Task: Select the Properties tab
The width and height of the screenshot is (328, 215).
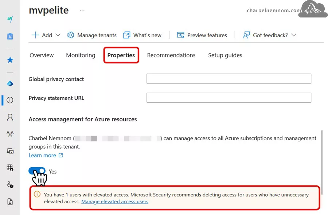Action: [121, 55]
